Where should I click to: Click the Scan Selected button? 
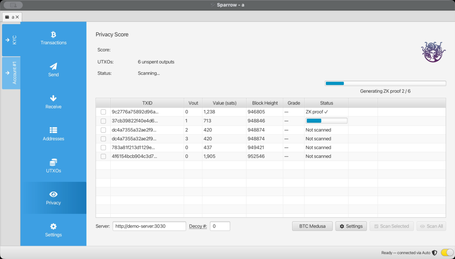[392, 226]
